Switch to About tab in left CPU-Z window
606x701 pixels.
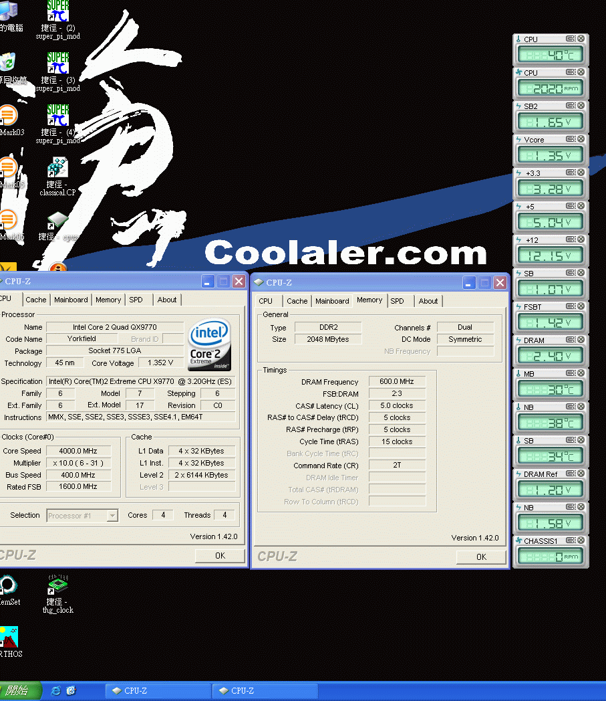coord(167,300)
